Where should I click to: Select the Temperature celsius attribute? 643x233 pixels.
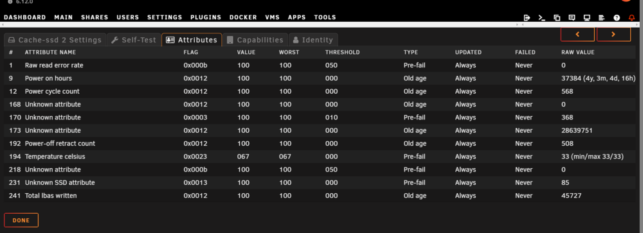click(55, 157)
